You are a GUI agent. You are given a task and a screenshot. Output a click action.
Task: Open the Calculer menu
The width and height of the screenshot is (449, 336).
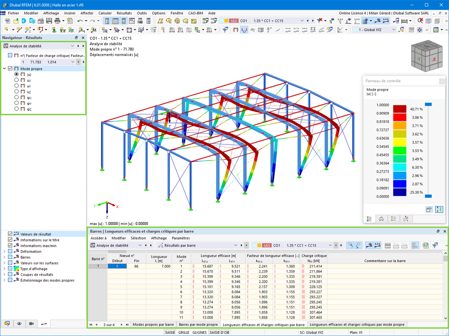coord(105,13)
